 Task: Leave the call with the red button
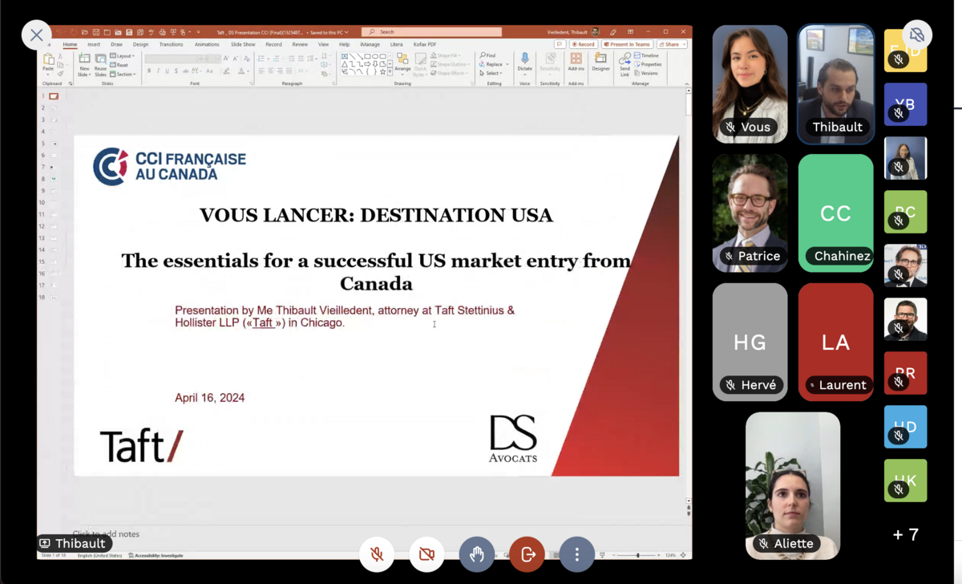527,554
